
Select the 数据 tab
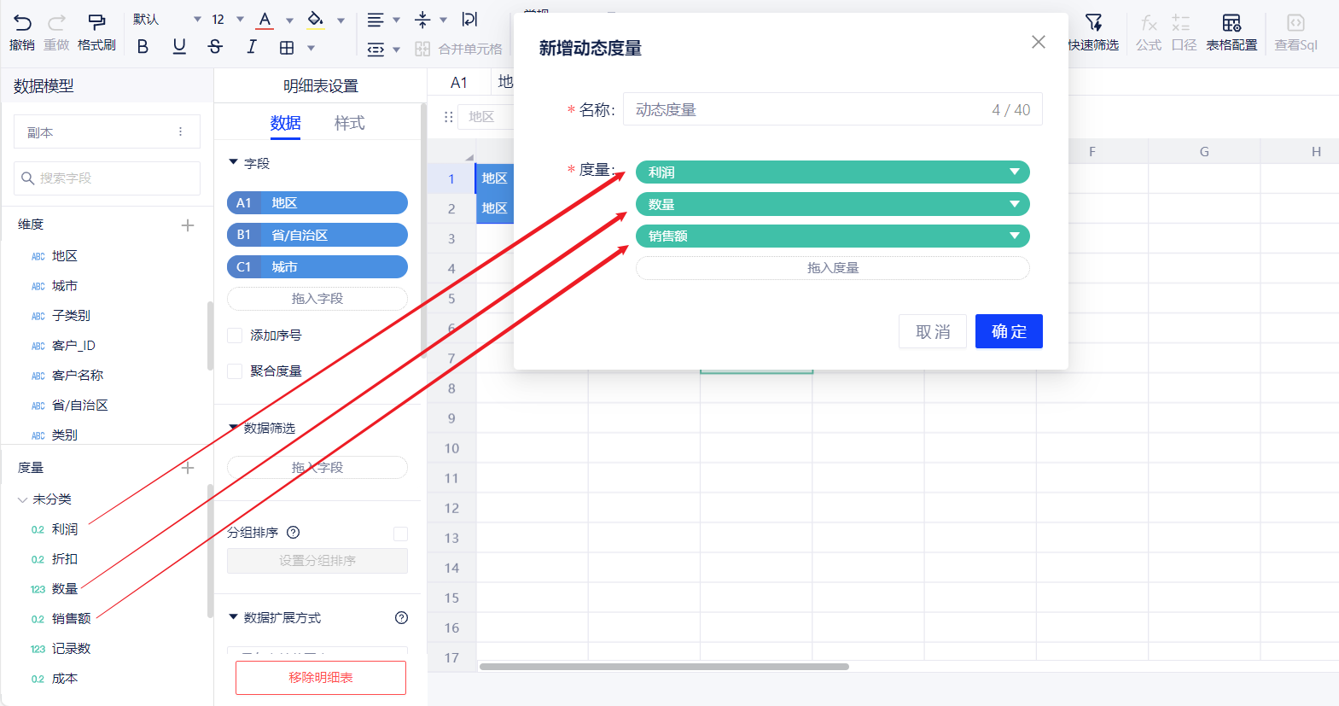pos(285,124)
